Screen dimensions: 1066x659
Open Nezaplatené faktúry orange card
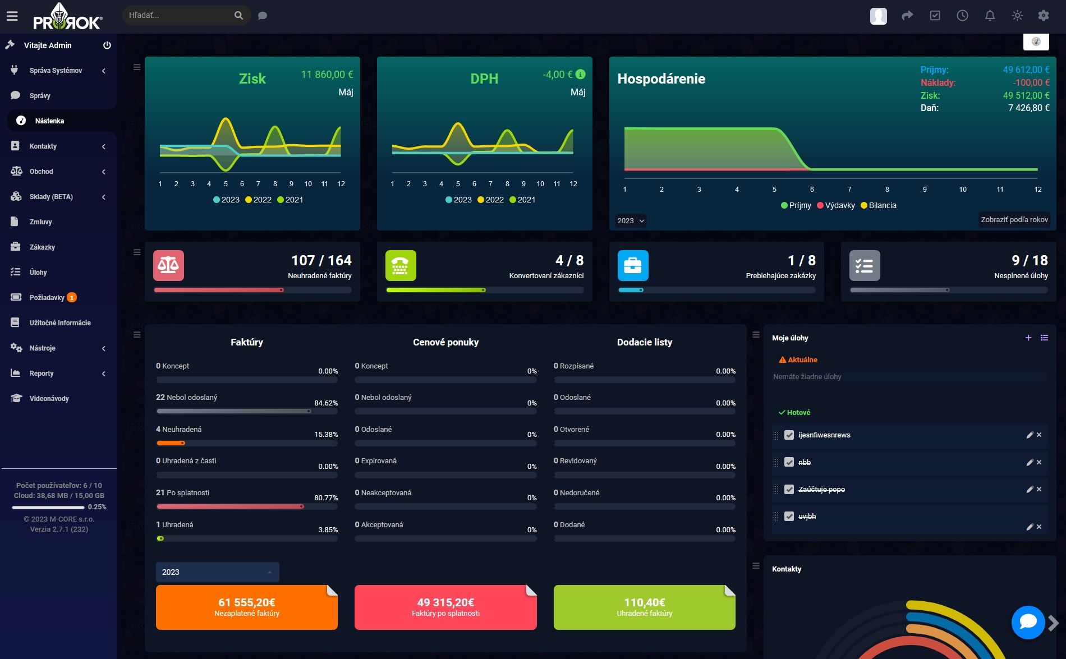[247, 607]
